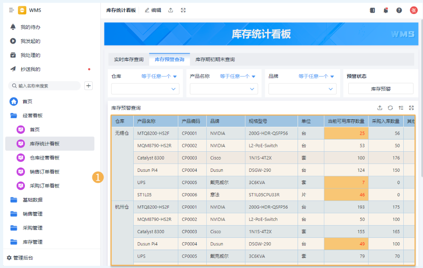The image size is (423, 268).
Task: Expand the 库存预警查询 table to fullscreen
Action: click(x=411, y=108)
